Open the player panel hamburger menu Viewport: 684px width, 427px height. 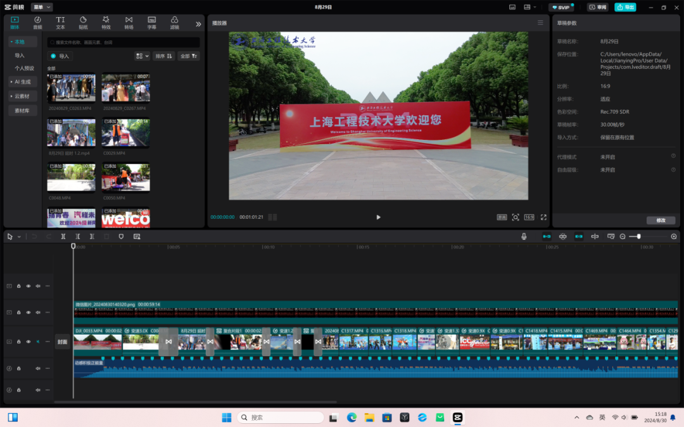[x=540, y=23]
